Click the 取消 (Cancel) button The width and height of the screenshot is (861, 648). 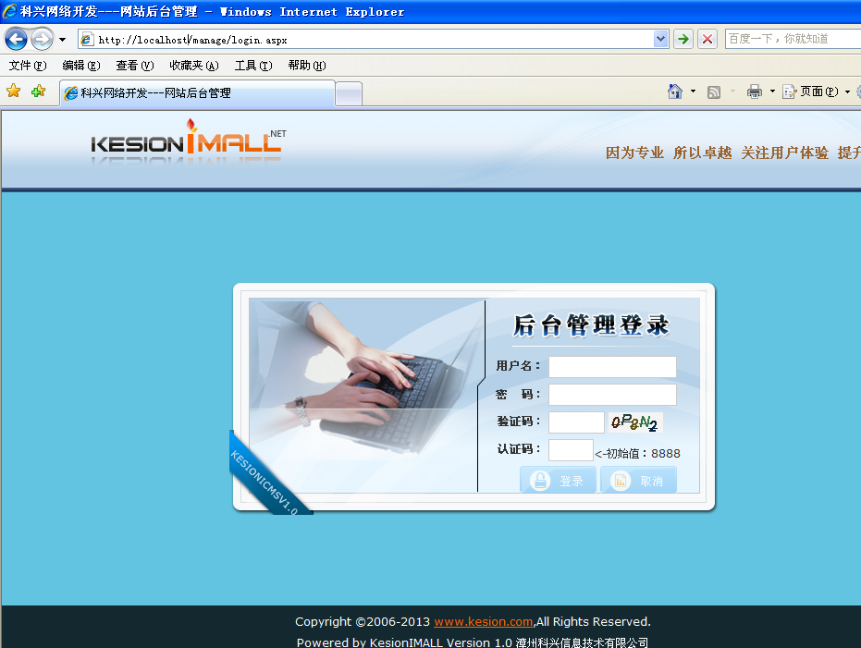pyautogui.click(x=638, y=481)
